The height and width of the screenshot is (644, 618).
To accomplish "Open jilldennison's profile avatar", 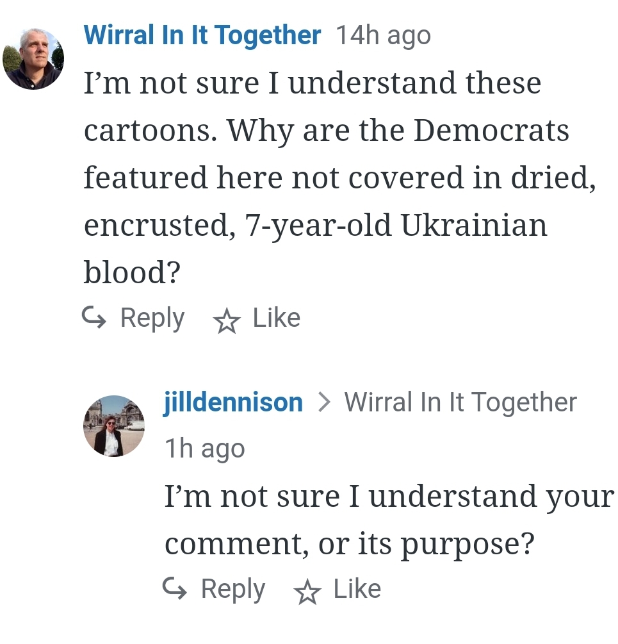I will click(x=114, y=425).
